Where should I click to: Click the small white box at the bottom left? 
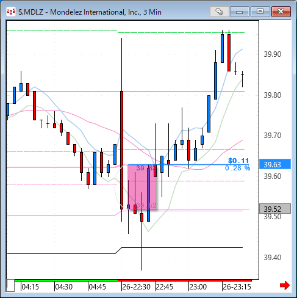10,286
